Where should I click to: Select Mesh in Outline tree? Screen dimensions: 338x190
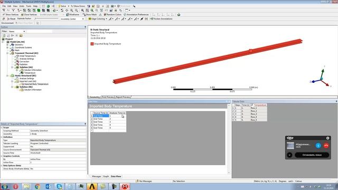pos(17,50)
